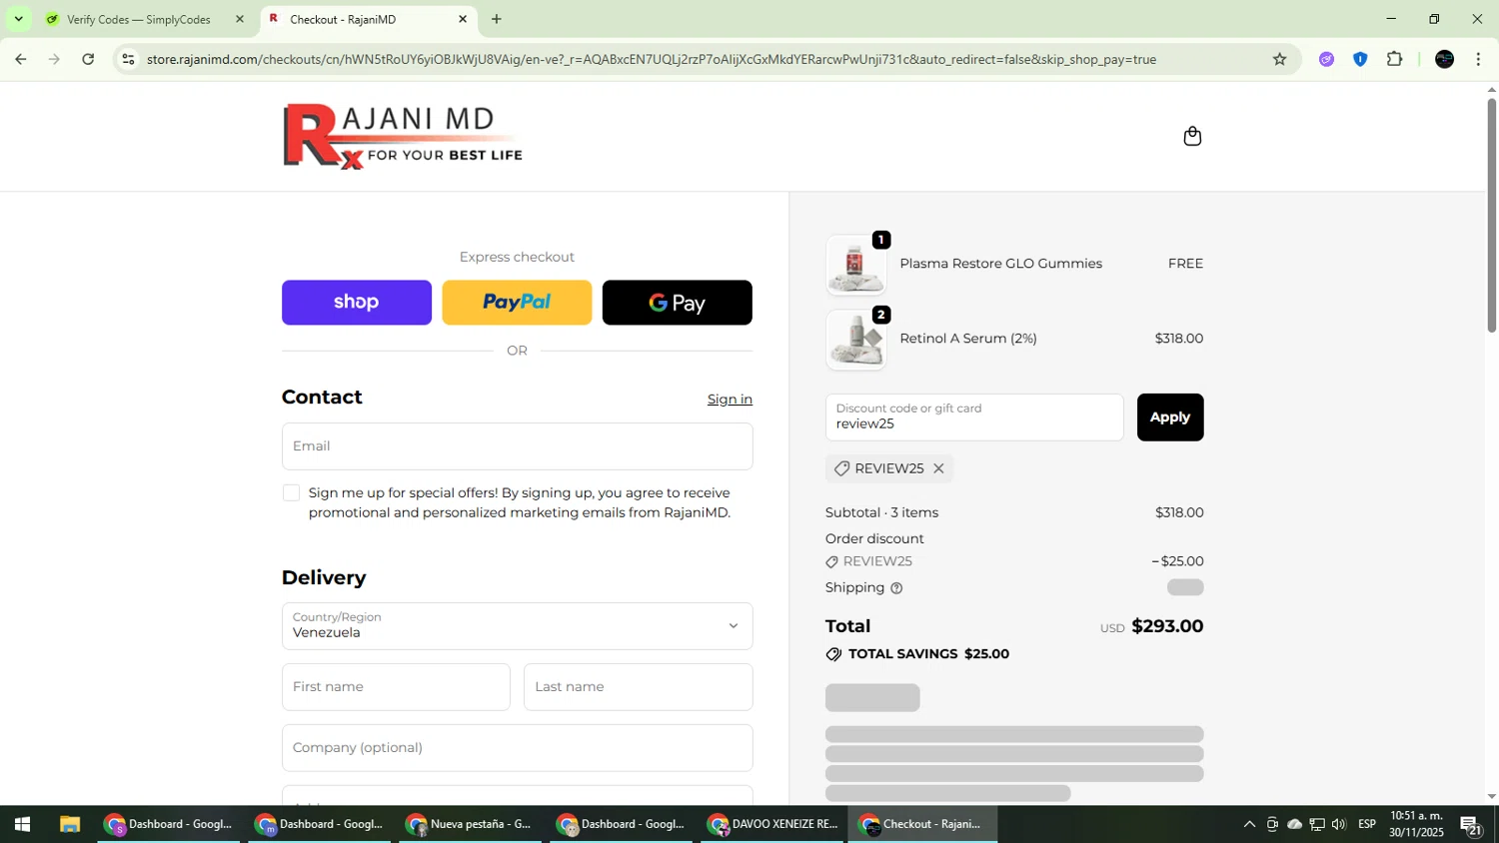Pay with Shop Pay express button
1499x843 pixels.
pos(357,303)
